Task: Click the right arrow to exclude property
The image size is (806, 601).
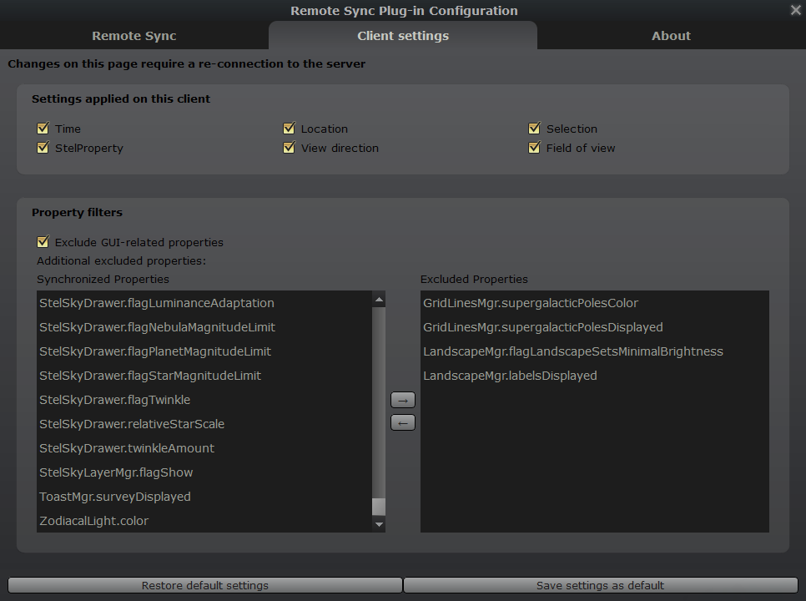Action: pyautogui.click(x=403, y=401)
